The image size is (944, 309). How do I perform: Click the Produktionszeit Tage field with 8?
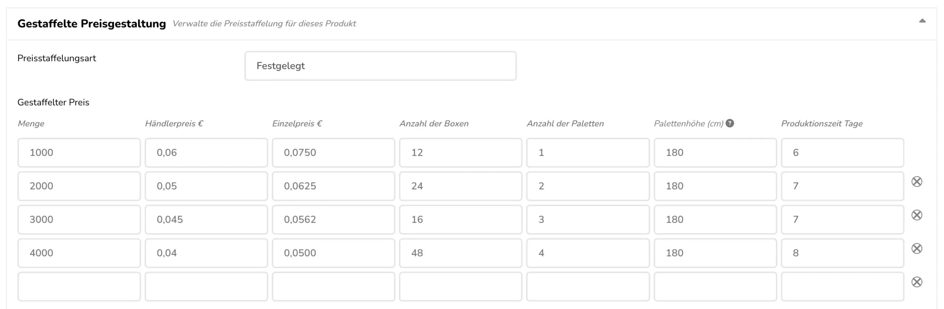pos(842,253)
